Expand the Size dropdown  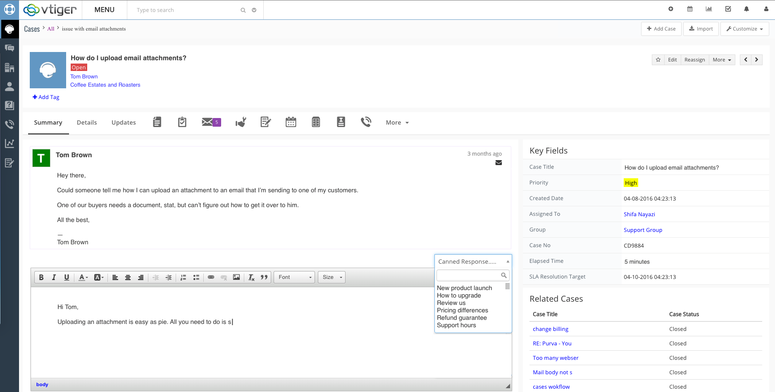(332, 277)
